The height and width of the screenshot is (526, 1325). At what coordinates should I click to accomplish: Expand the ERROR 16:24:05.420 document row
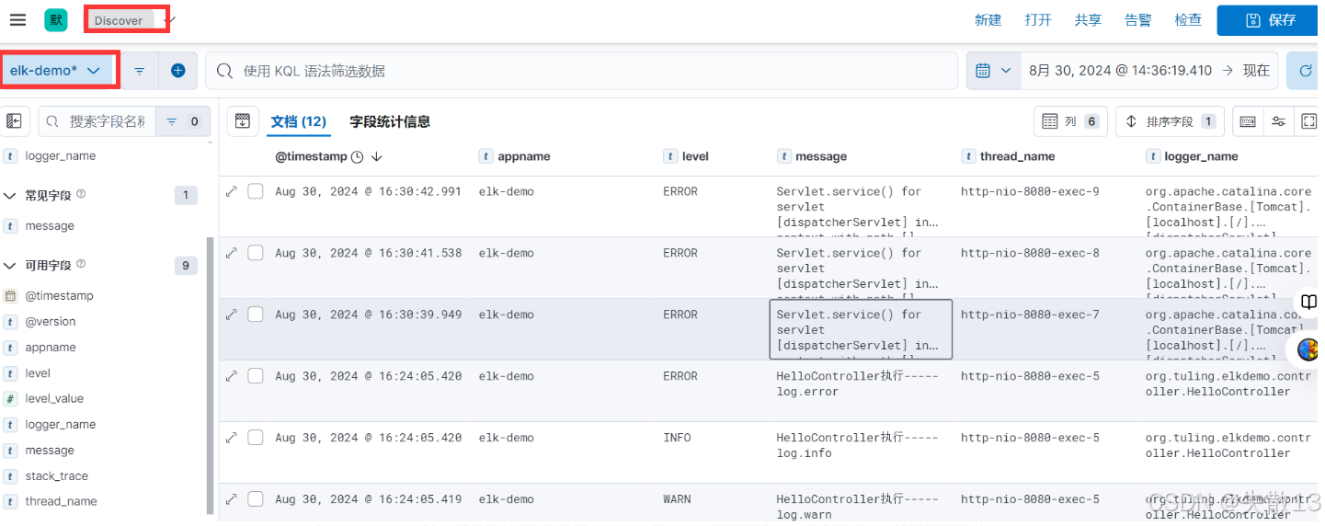tap(232, 376)
